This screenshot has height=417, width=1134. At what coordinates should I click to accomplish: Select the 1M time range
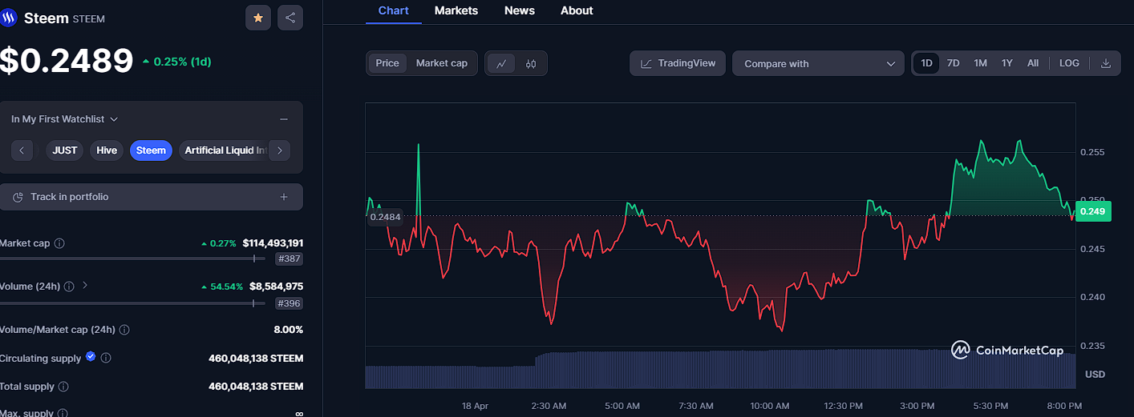[980, 63]
